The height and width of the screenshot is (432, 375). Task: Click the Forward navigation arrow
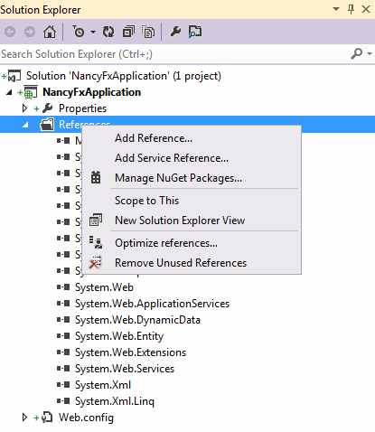(x=30, y=32)
